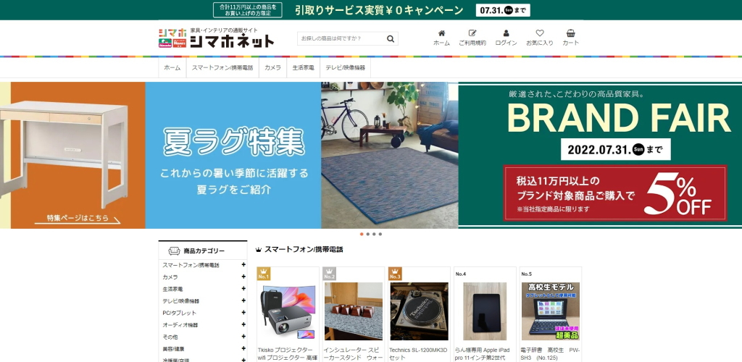Open the カート cart icon

[x=570, y=33]
